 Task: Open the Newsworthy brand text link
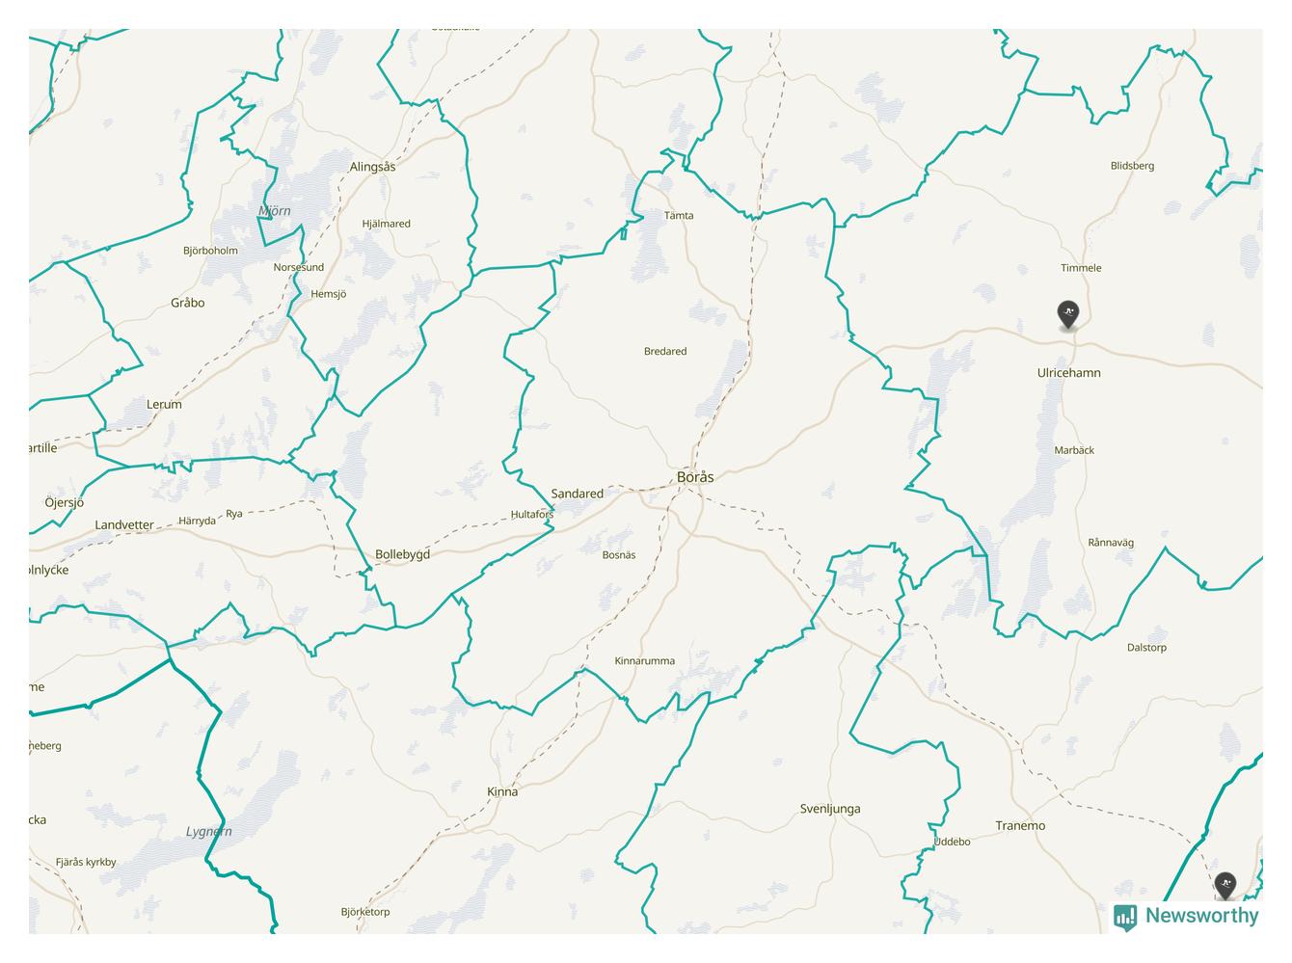pyautogui.click(x=1201, y=916)
